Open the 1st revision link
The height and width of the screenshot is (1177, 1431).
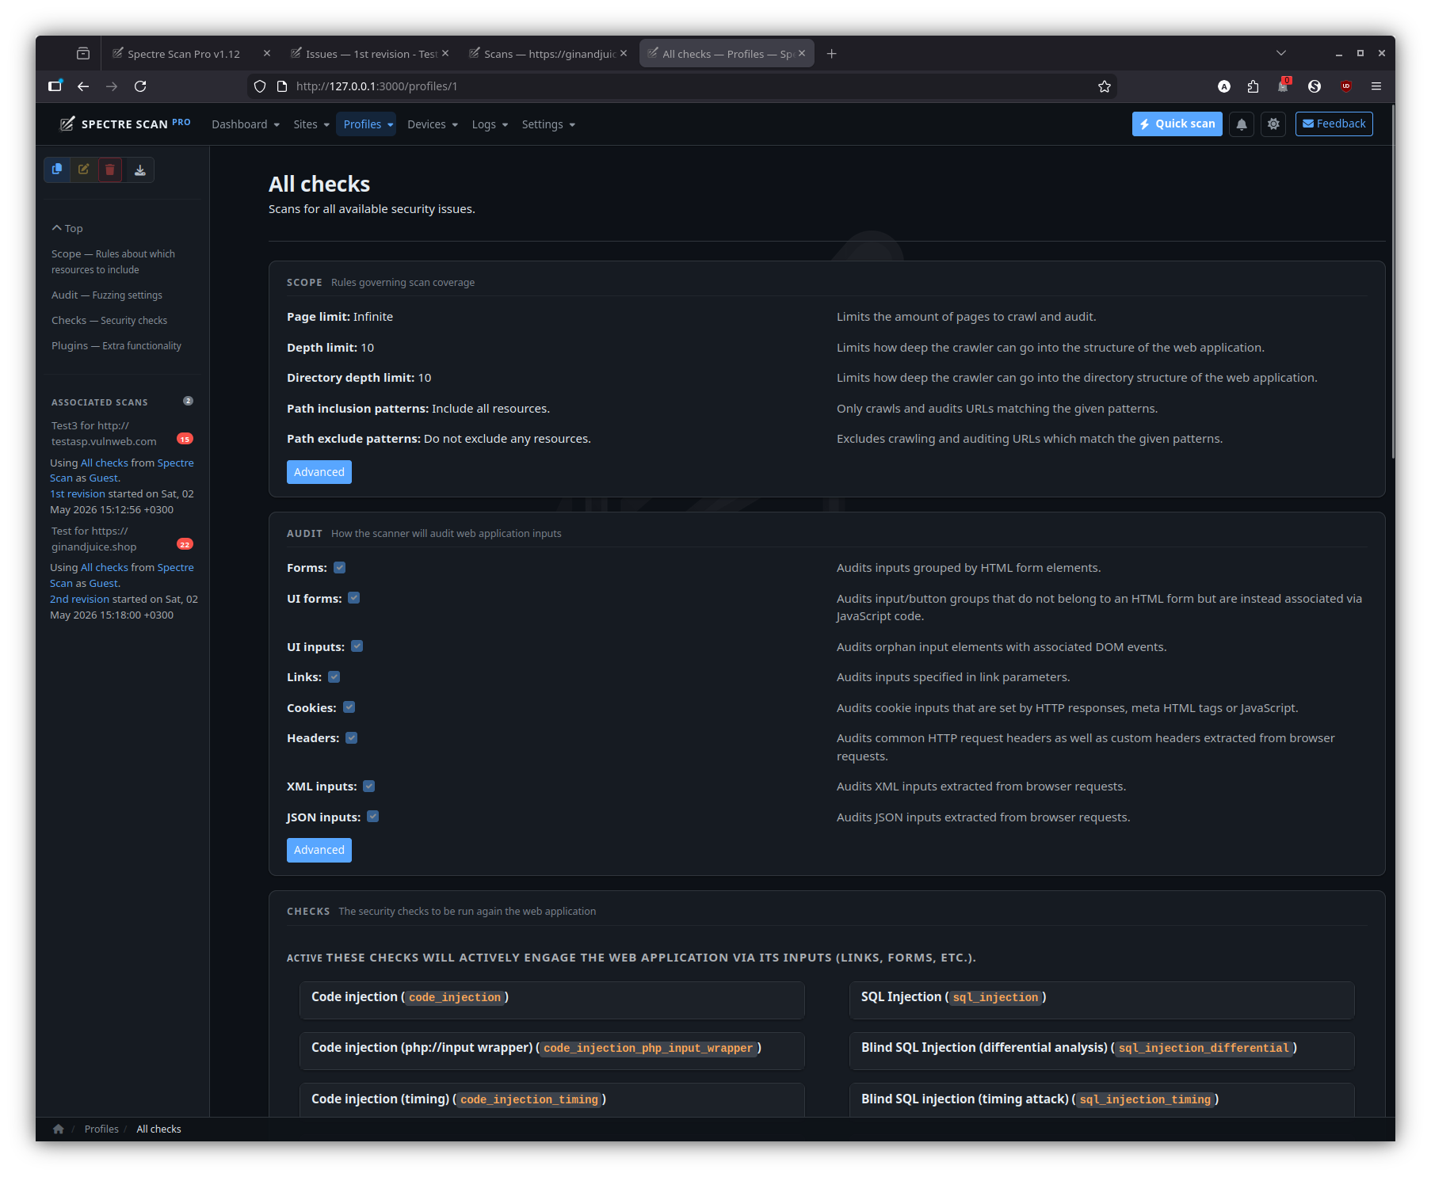click(78, 493)
